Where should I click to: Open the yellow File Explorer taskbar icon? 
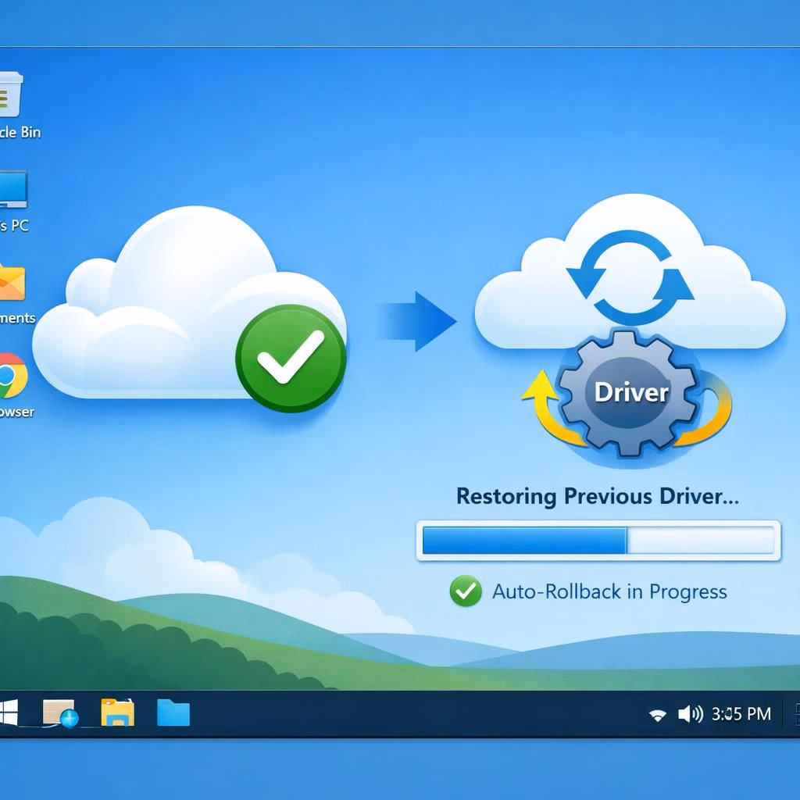point(118,712)
